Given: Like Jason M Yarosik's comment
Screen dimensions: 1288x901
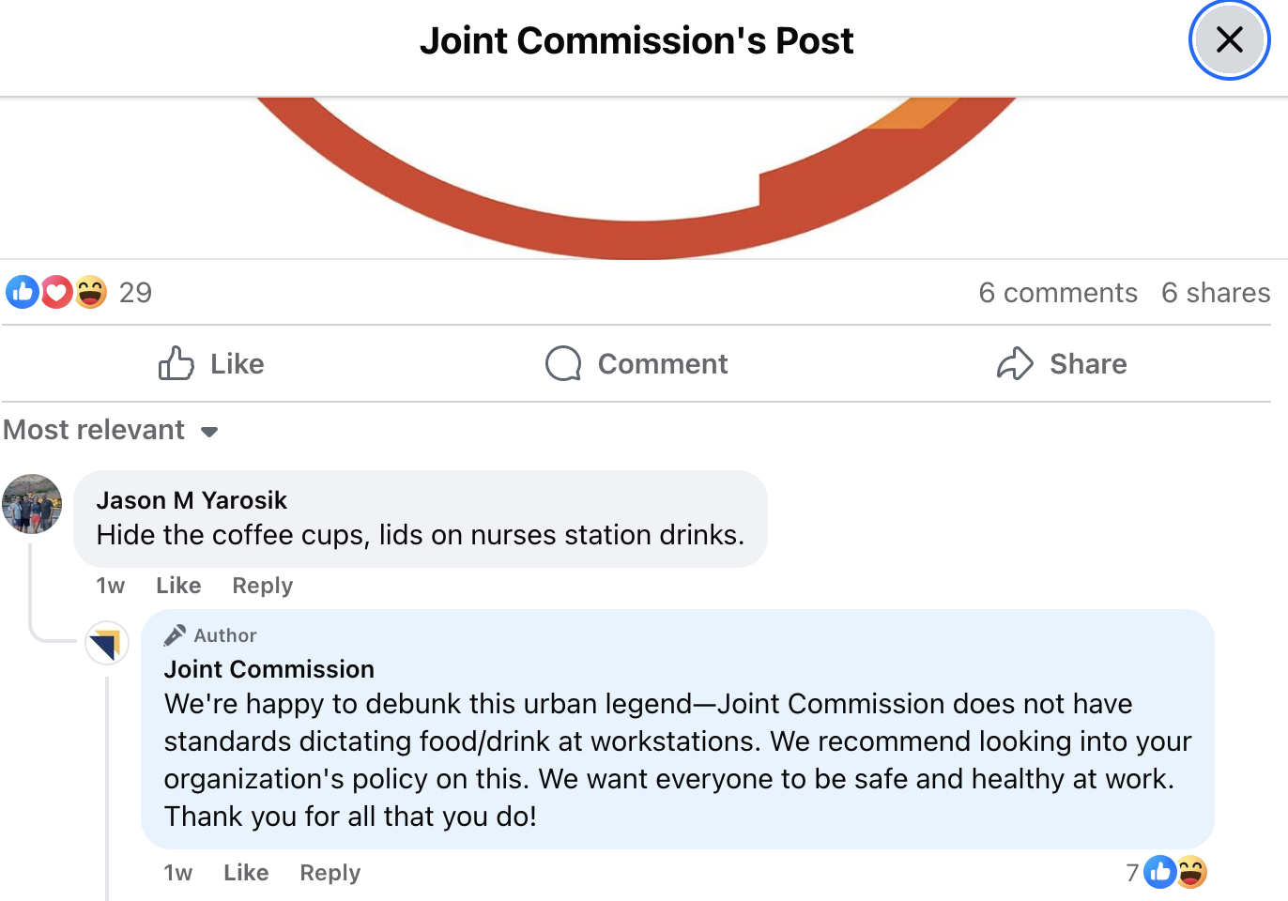Looking at the screenshot, I should coord(178,586).
